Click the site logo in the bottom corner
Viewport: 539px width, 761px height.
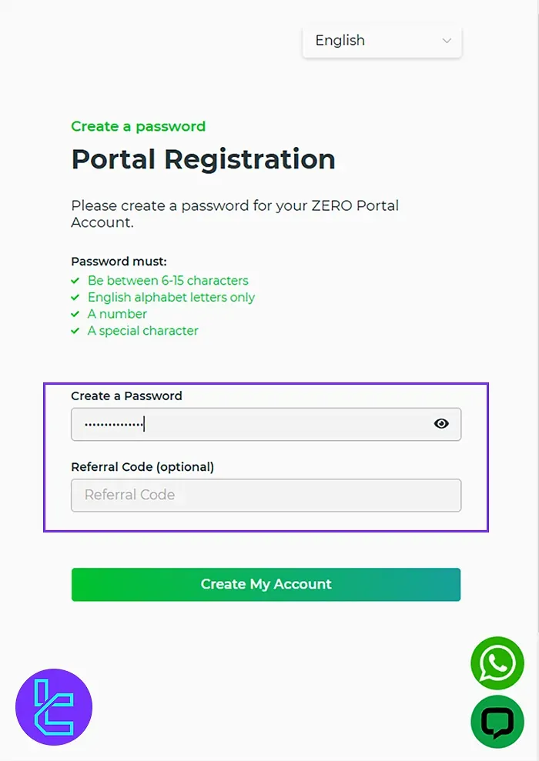pos(54,706)
